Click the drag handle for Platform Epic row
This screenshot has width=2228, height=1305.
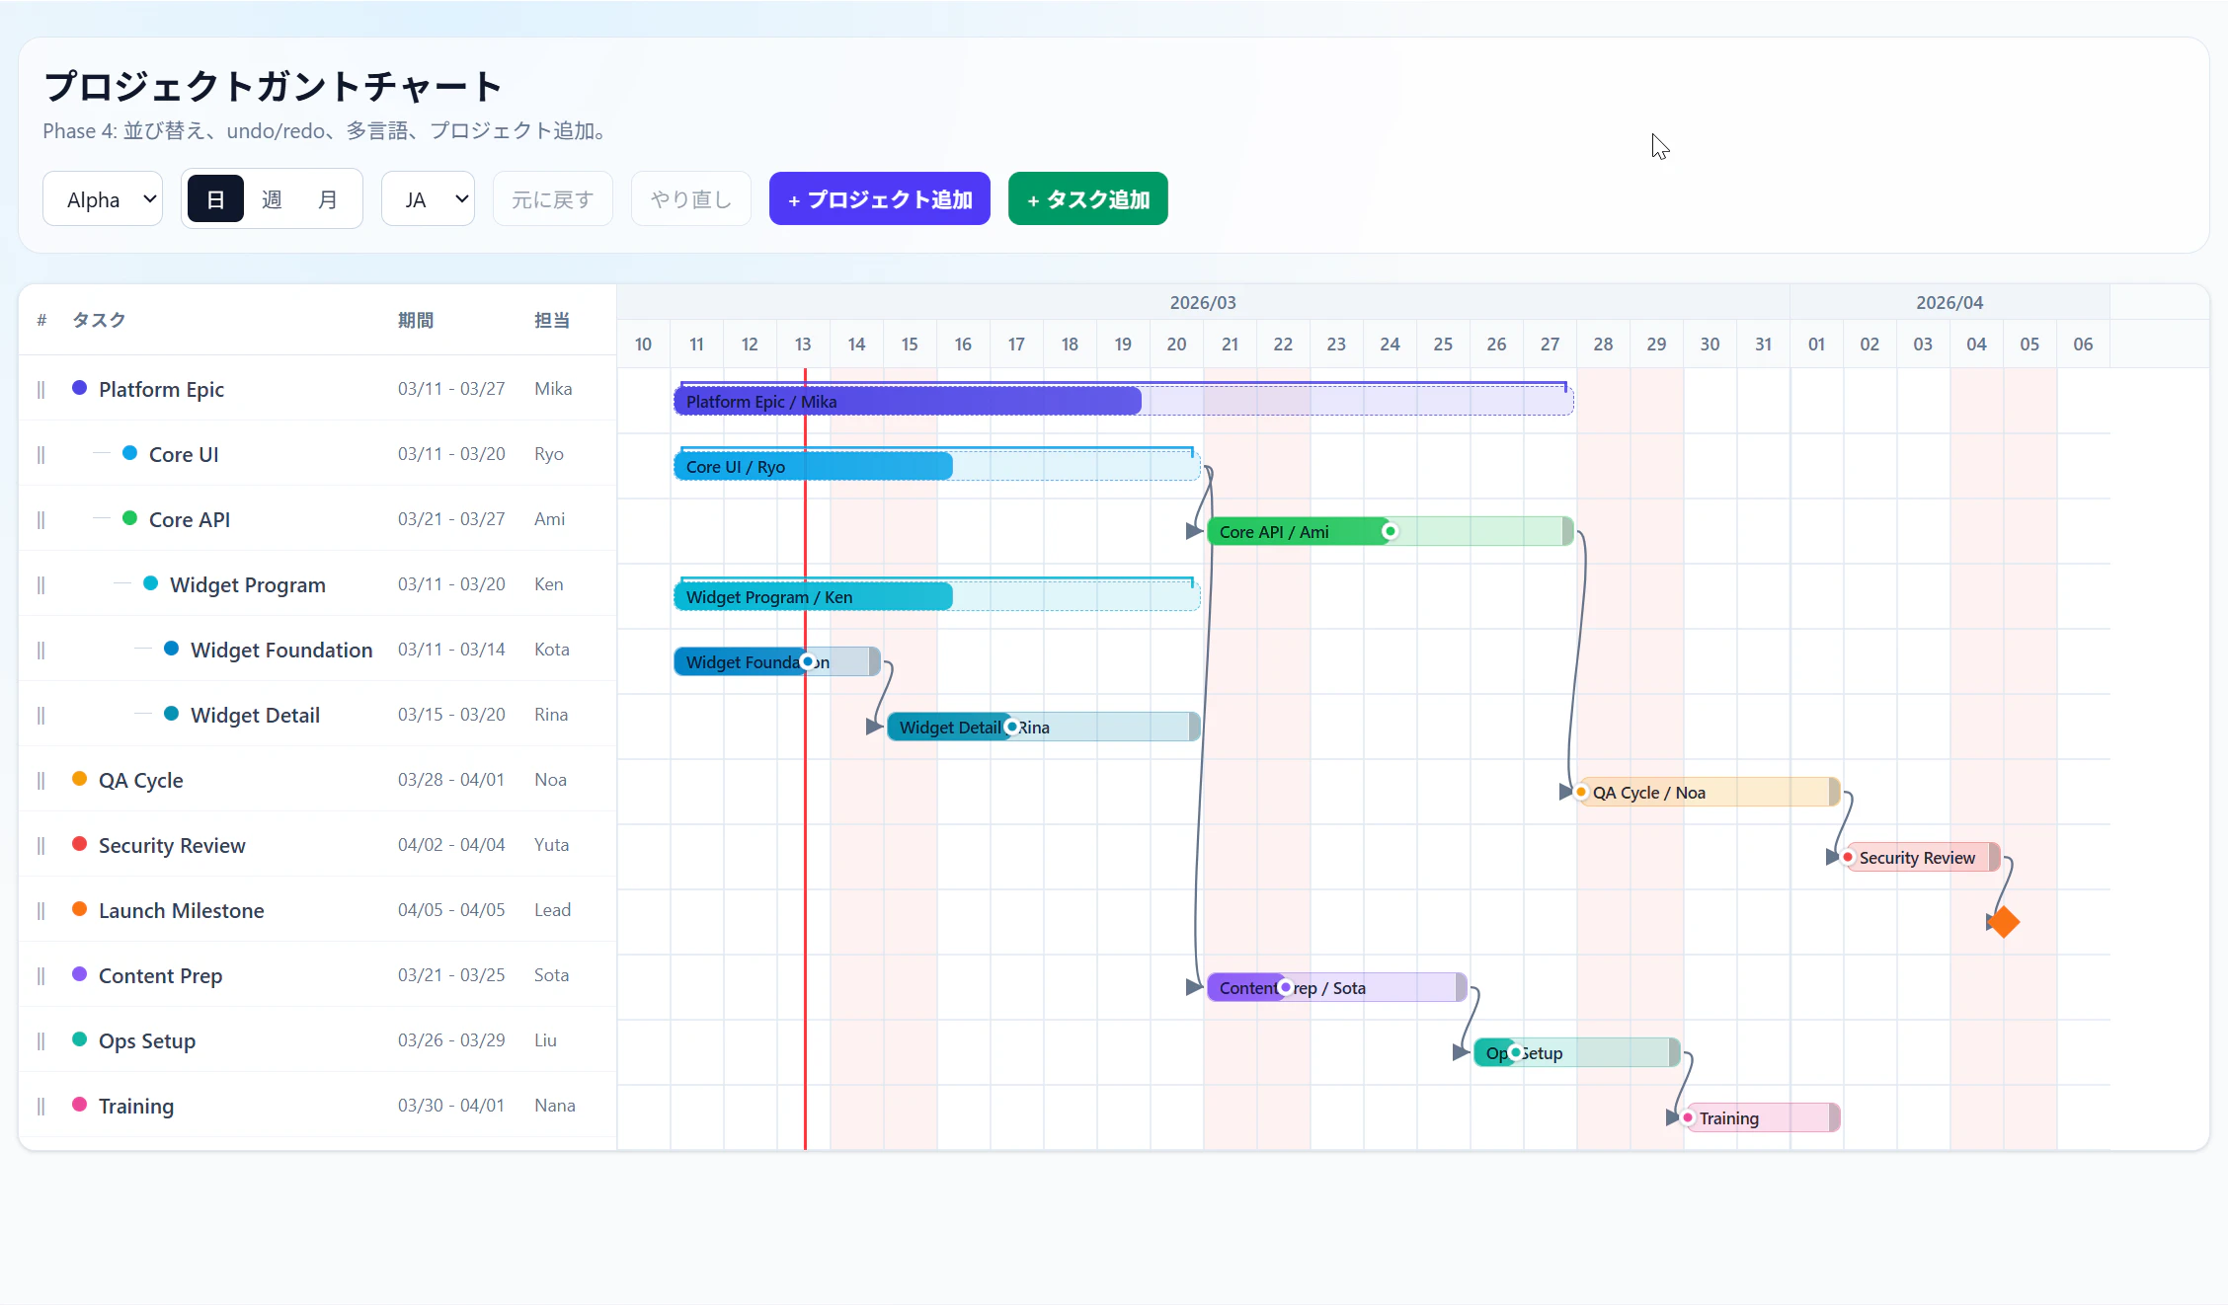pyautogui.click(x=40, y=389)
